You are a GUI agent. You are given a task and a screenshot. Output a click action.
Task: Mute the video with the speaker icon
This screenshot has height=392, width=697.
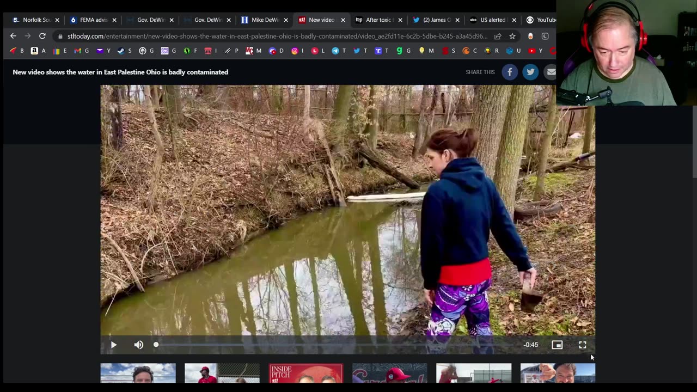coord(139,345)
